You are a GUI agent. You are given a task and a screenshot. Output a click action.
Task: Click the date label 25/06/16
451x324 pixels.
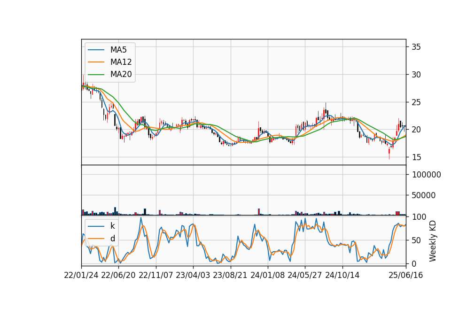(406, 275)
